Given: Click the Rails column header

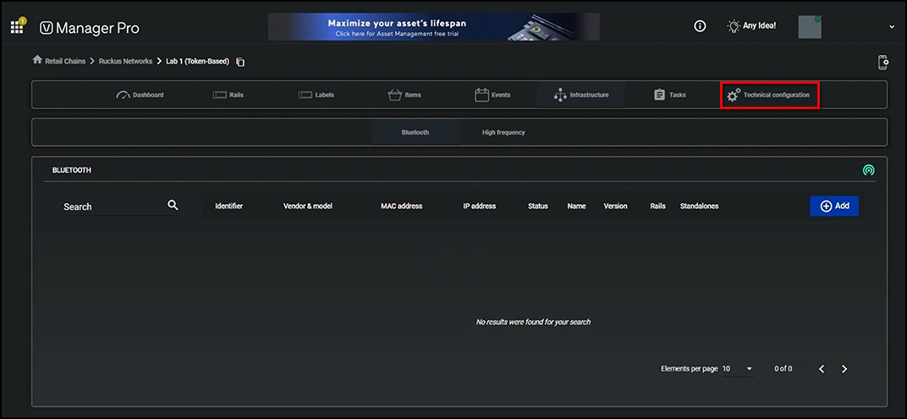Looking at the screenshot, I should (657, 206).
